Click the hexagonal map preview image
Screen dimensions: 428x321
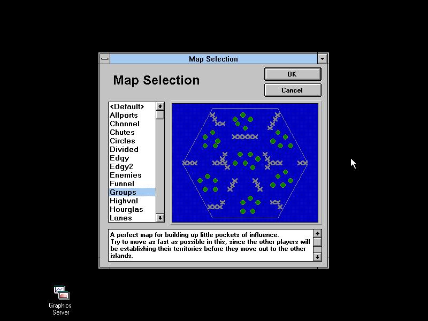(245, 163)
